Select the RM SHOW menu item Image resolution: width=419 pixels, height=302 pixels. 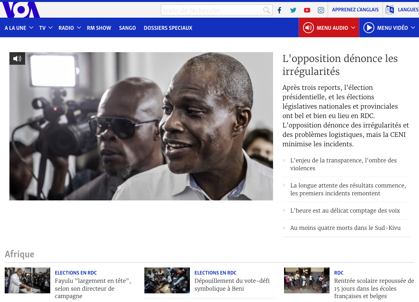point(99,28)
